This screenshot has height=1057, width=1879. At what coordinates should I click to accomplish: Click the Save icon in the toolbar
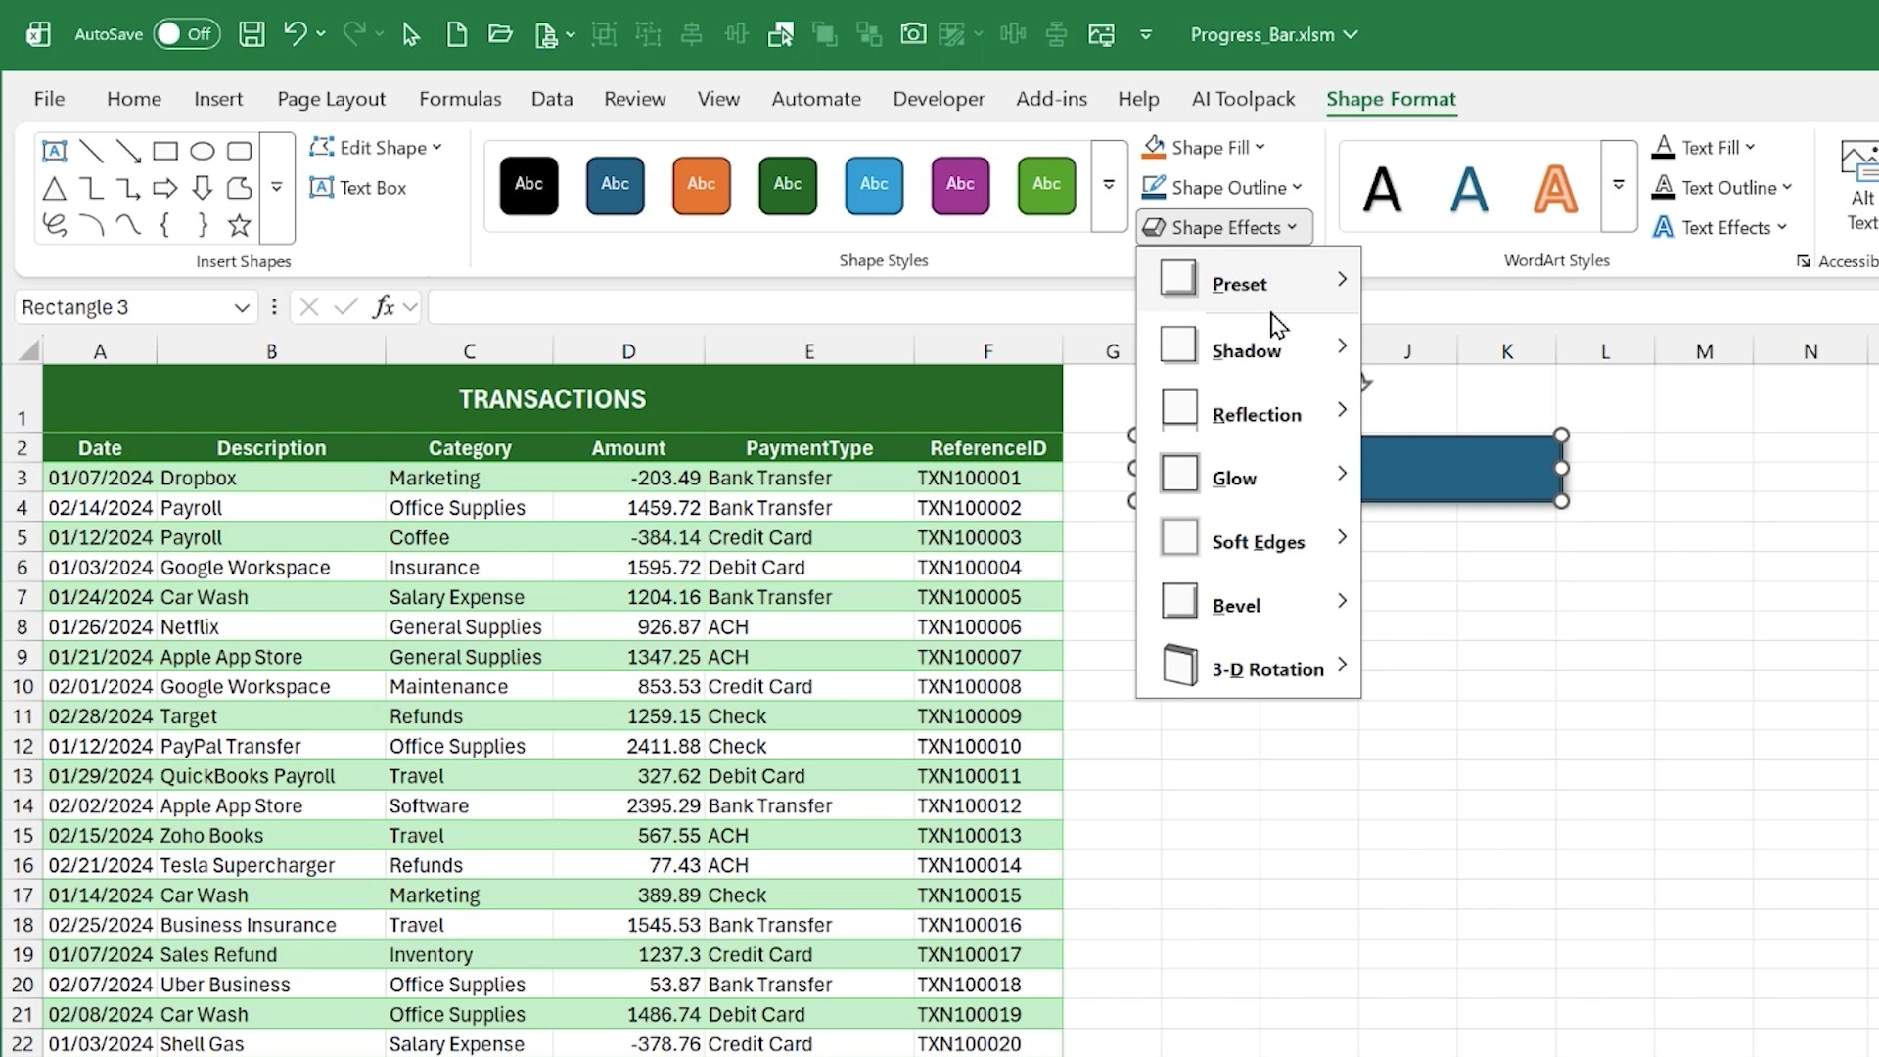click(252, 34)
